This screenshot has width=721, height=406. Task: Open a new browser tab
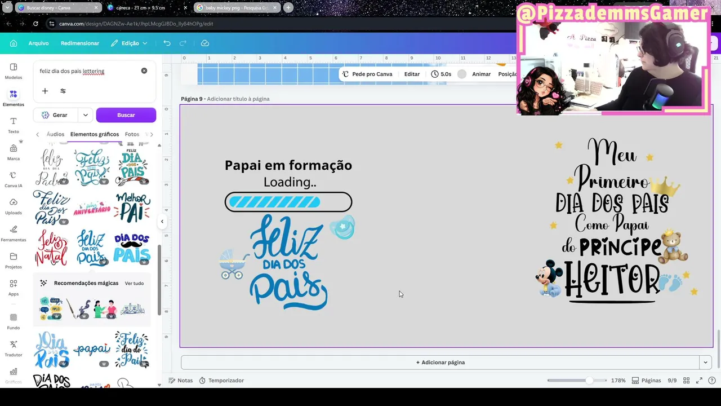[x=288, y=7]
